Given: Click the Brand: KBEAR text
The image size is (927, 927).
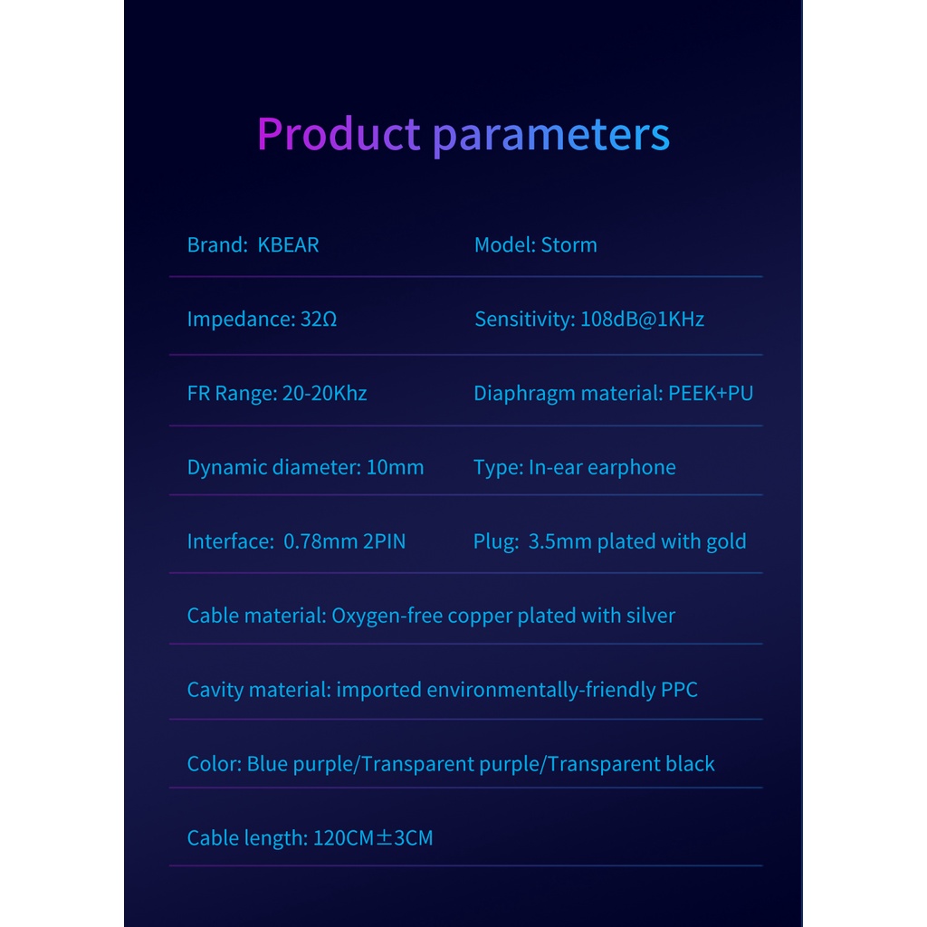Looking at the screenshot, I should (x=253, y=244).
